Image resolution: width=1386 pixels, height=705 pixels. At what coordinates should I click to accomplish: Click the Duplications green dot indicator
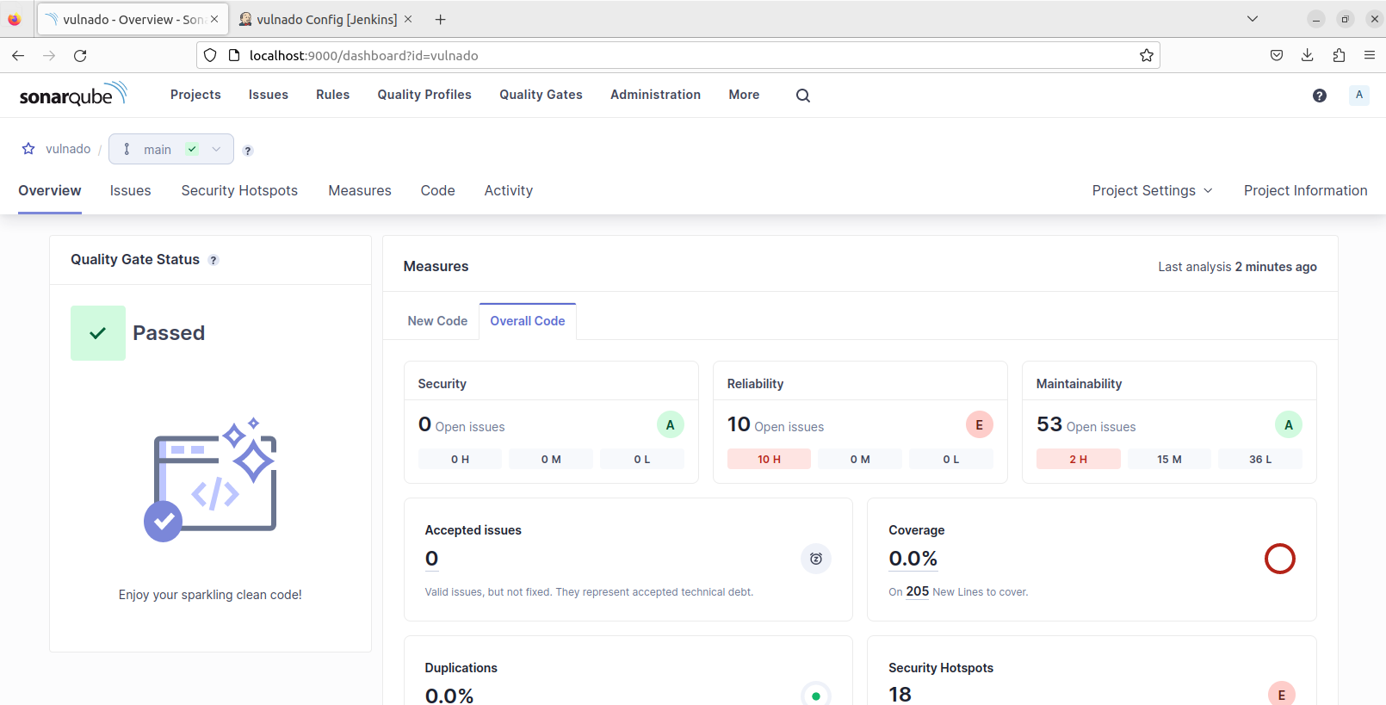(x=816, y=695)
